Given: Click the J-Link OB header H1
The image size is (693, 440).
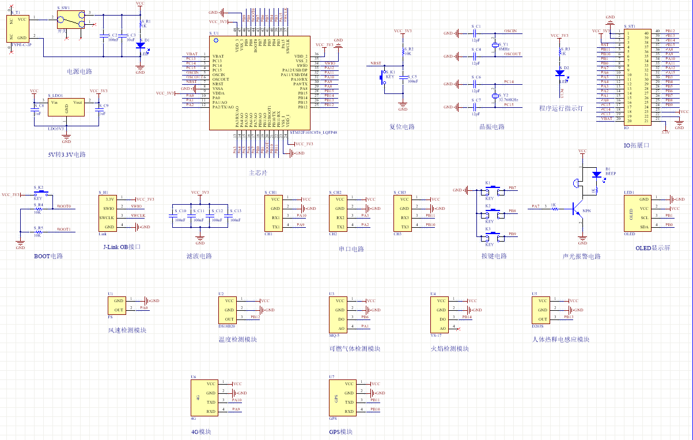Looking at the screenshot, I should 108,213.
